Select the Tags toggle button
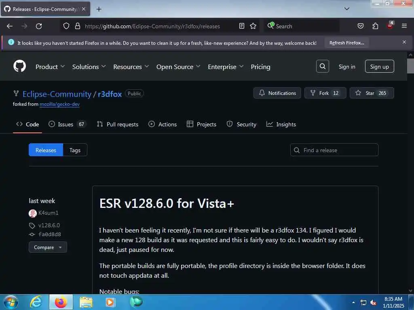The height and width of the screenshot is (310, 414). 75,150
